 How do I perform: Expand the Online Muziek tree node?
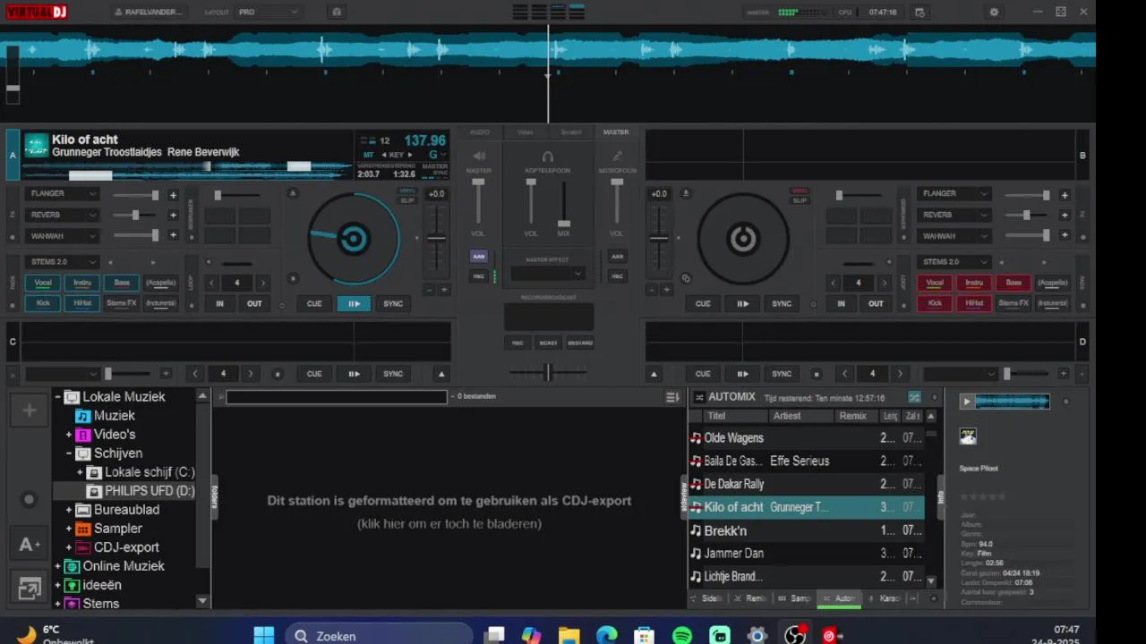coord(57,566)
